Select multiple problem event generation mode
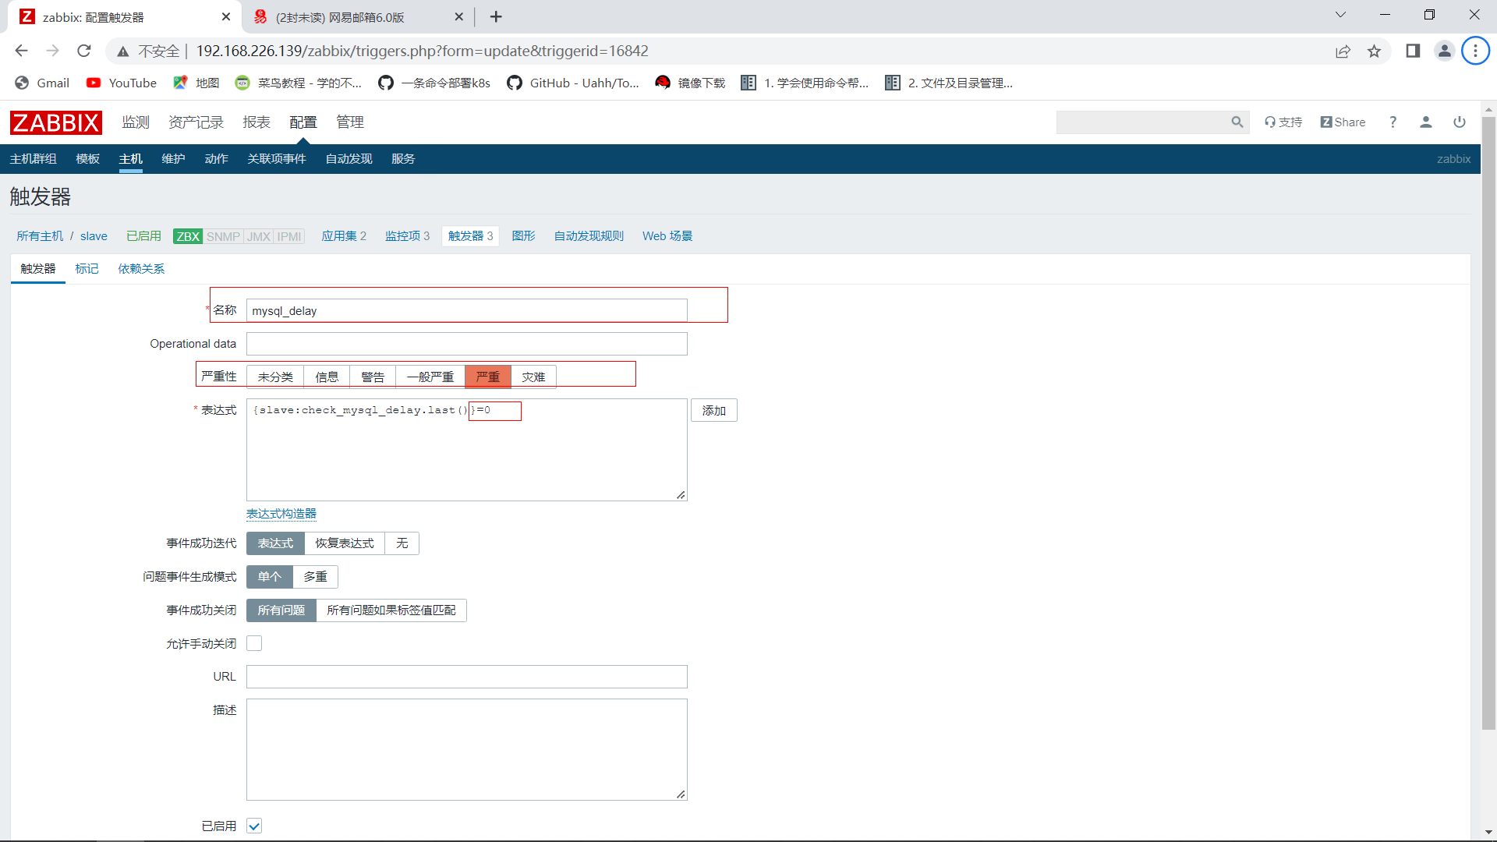 (x=315, y=577)
